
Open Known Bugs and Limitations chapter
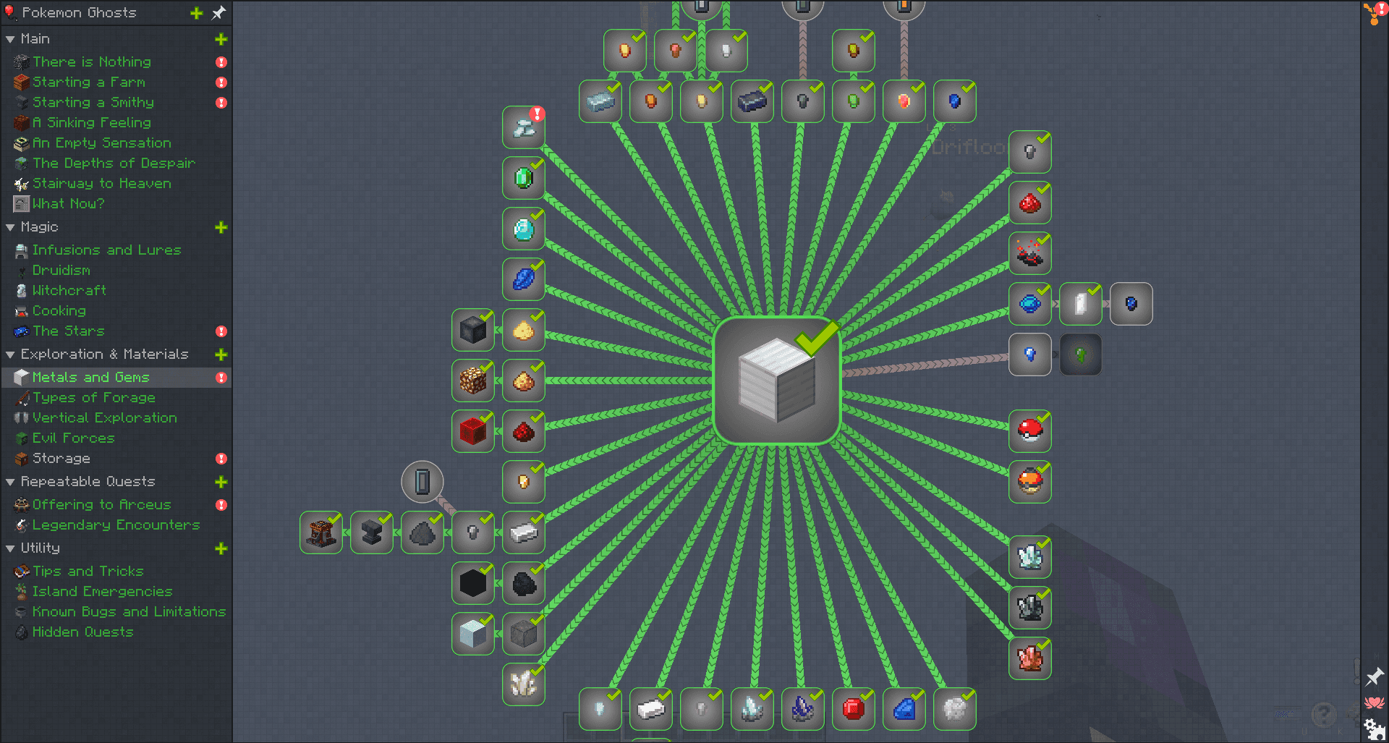116,612
